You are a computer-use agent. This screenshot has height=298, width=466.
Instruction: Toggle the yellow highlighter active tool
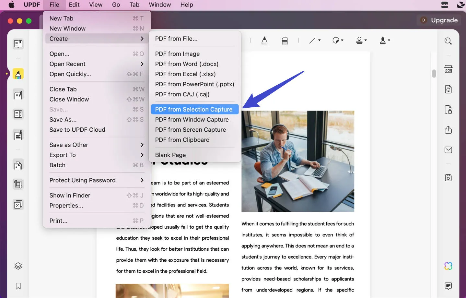point(18,74)
